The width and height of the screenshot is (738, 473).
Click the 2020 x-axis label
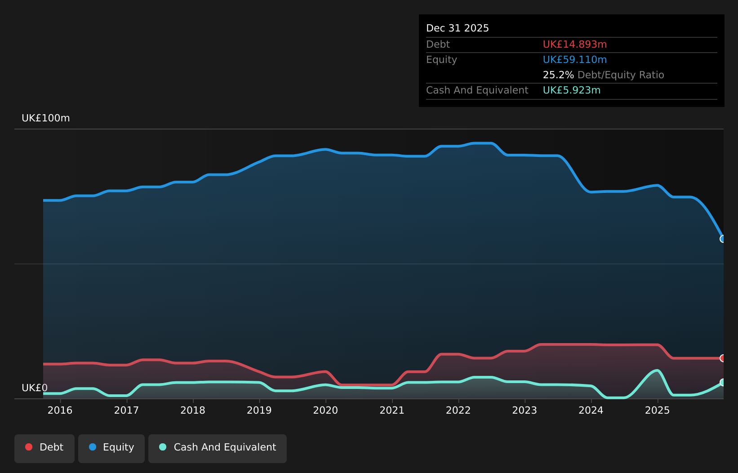click(325, 410)
